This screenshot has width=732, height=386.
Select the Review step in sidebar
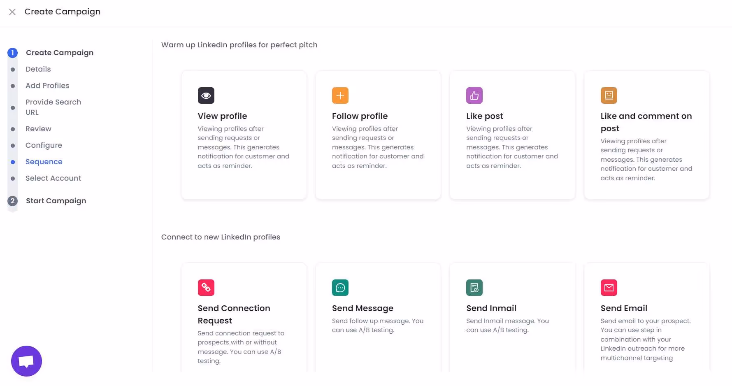point(38,129)
